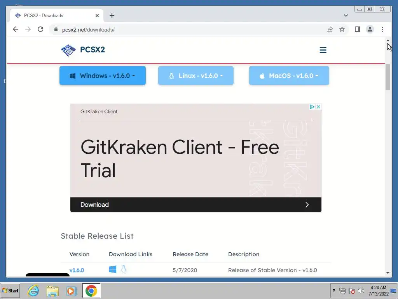Click the PCSX2 logo icon in the header

pos(68,50)
